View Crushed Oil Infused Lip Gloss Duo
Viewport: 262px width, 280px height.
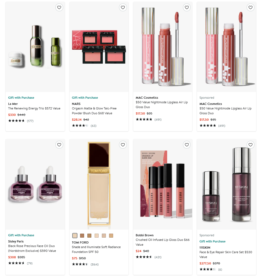163,242
